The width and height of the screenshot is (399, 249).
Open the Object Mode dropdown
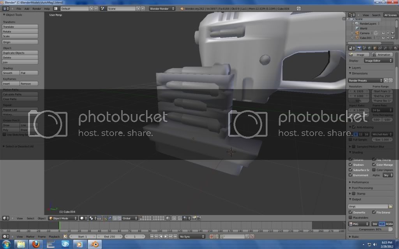point(62,218)
